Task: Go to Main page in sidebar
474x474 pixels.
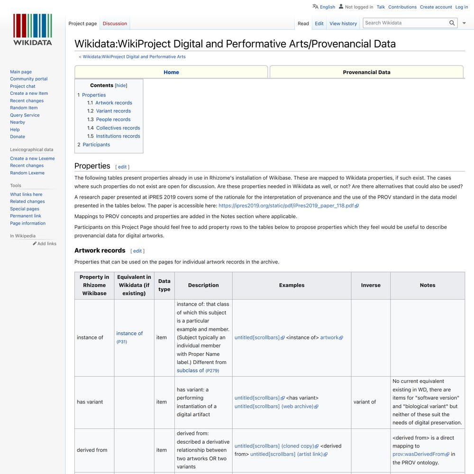Action: 21,72
